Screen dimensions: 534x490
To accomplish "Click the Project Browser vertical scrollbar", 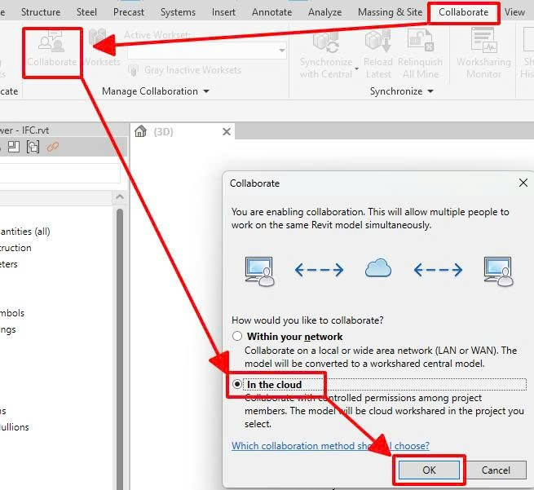I will click(x=120, y=347).
